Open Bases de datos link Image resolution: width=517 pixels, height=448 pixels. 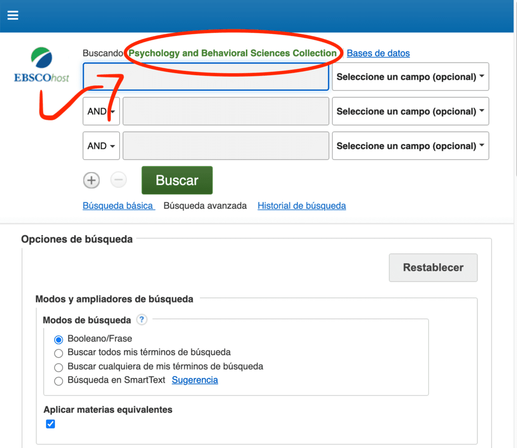coord(378,53)
